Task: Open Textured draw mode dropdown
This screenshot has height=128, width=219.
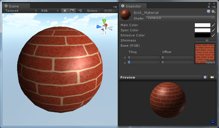Action: [21, 11]
